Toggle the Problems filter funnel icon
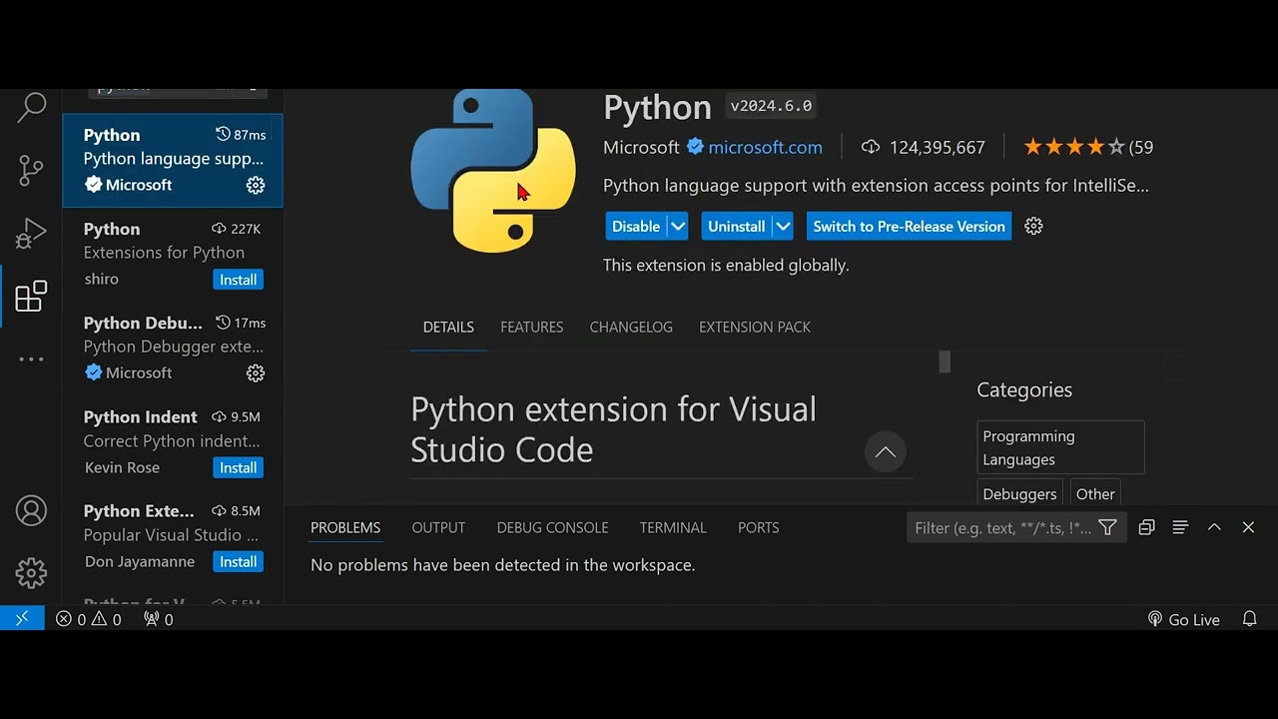The image size is (1278, 719). point(1107,527)
